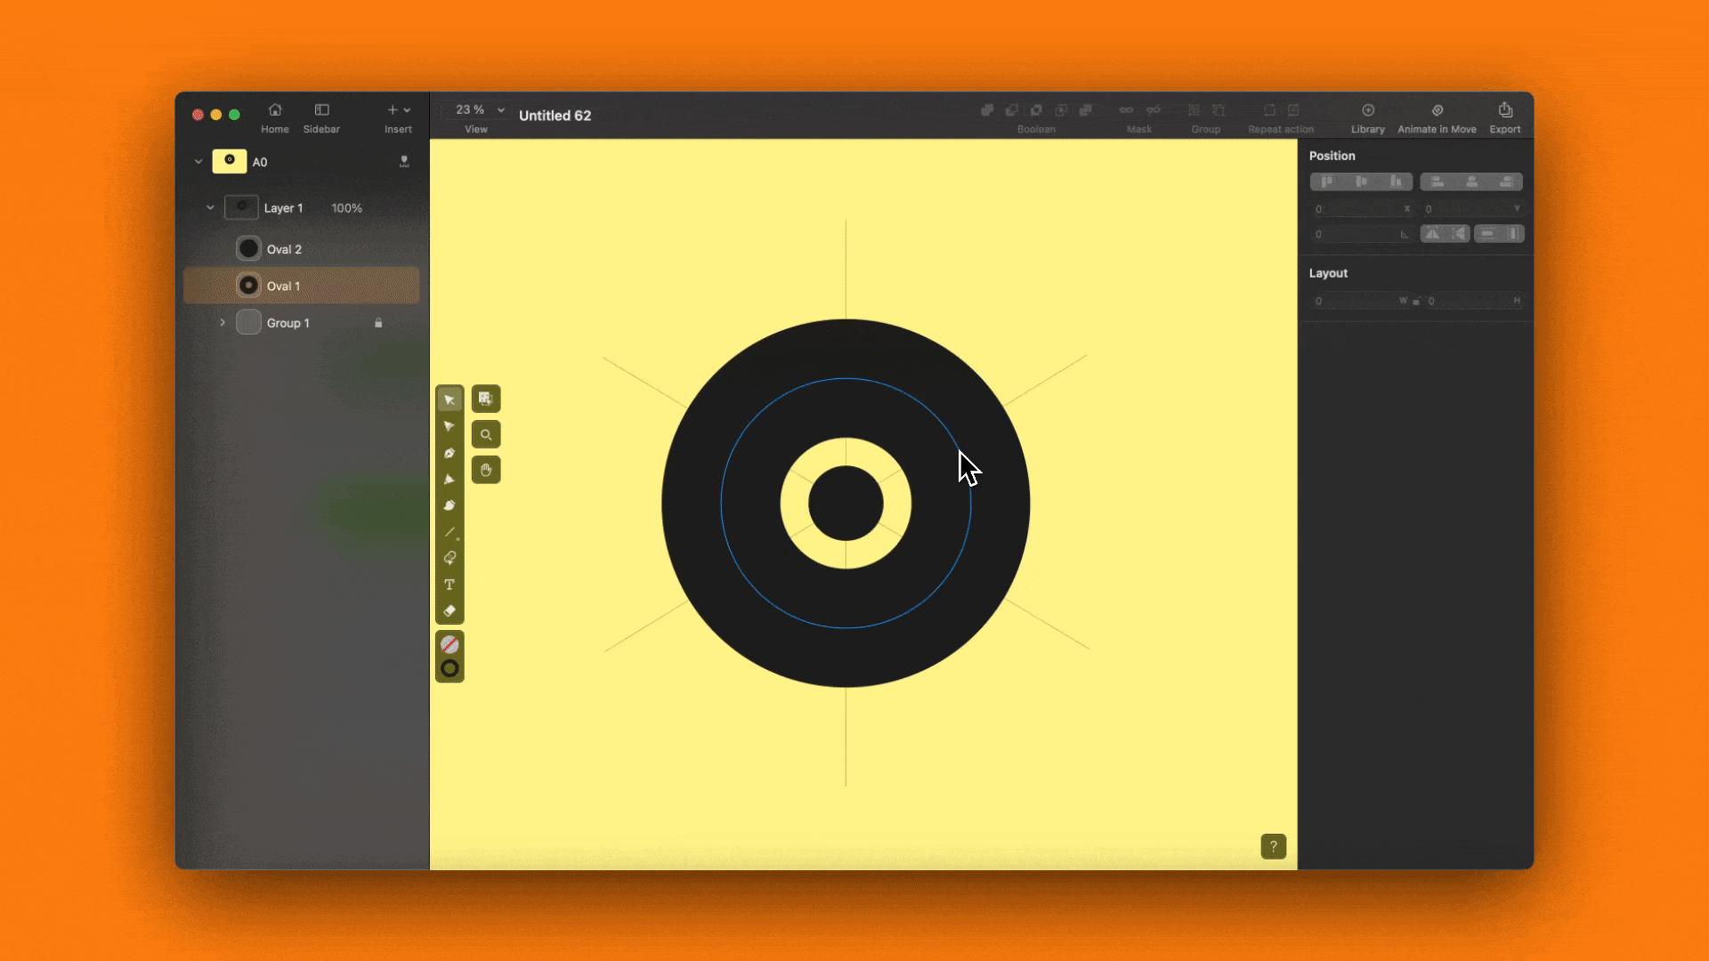Choose the Line tool
Viewport: 1709px width, 961px height.
click(x=450, y=532)
